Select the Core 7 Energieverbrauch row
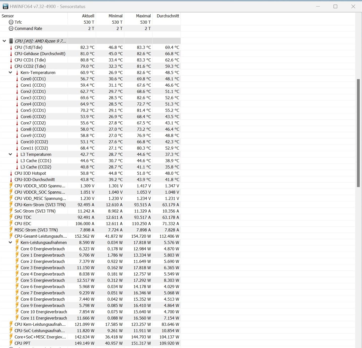Viewport: 362px width, 348px height. coord(90,293)
